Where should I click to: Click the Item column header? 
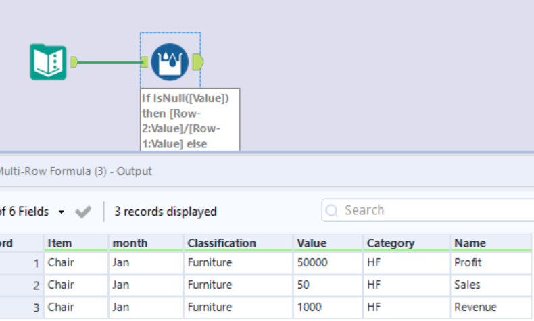[x=59, y=243]
